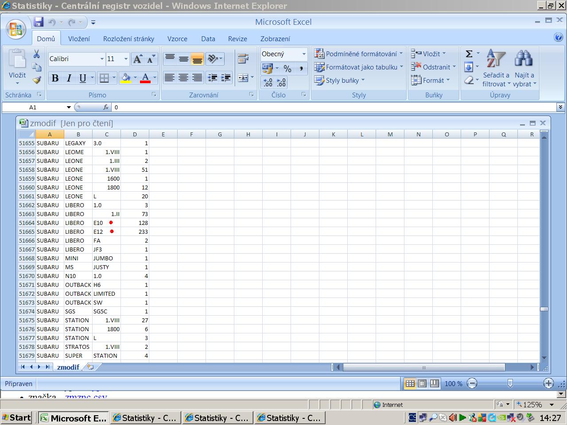
Task: Center cell text horizontally
Action: click(183, 78)
